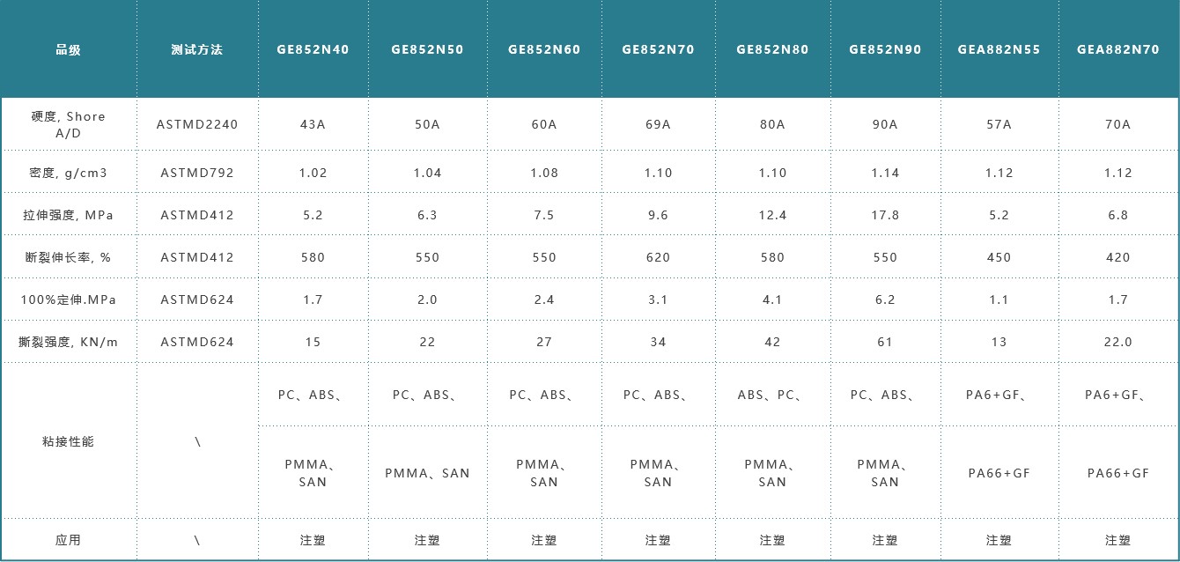Click the 61 tear strength value
Viewport: 1180px width, 562px height.
coord(885,342)
